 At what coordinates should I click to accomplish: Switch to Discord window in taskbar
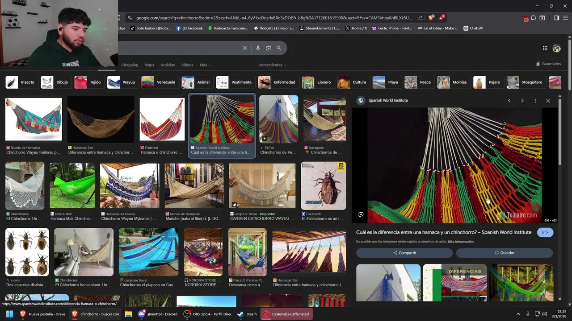click(x=158, y=314)
